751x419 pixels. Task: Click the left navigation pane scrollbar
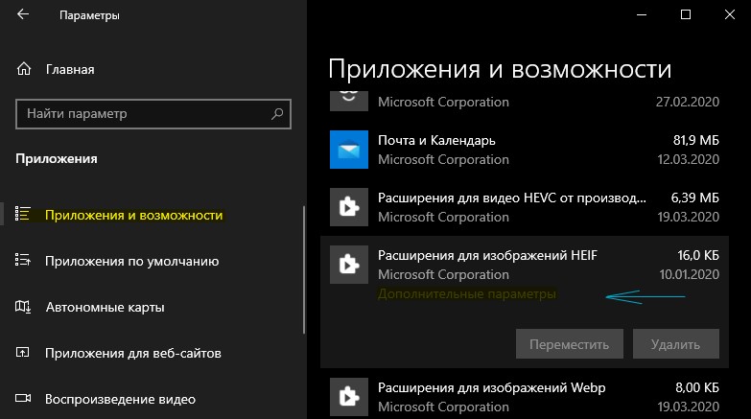tap(304, 269)
